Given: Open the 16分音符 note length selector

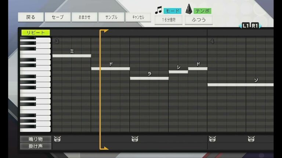Looking at the screenshot, I should click(168, 20).
